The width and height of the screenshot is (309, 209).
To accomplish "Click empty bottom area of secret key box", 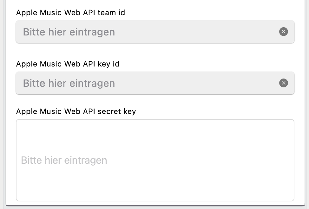I will [155, 188].
